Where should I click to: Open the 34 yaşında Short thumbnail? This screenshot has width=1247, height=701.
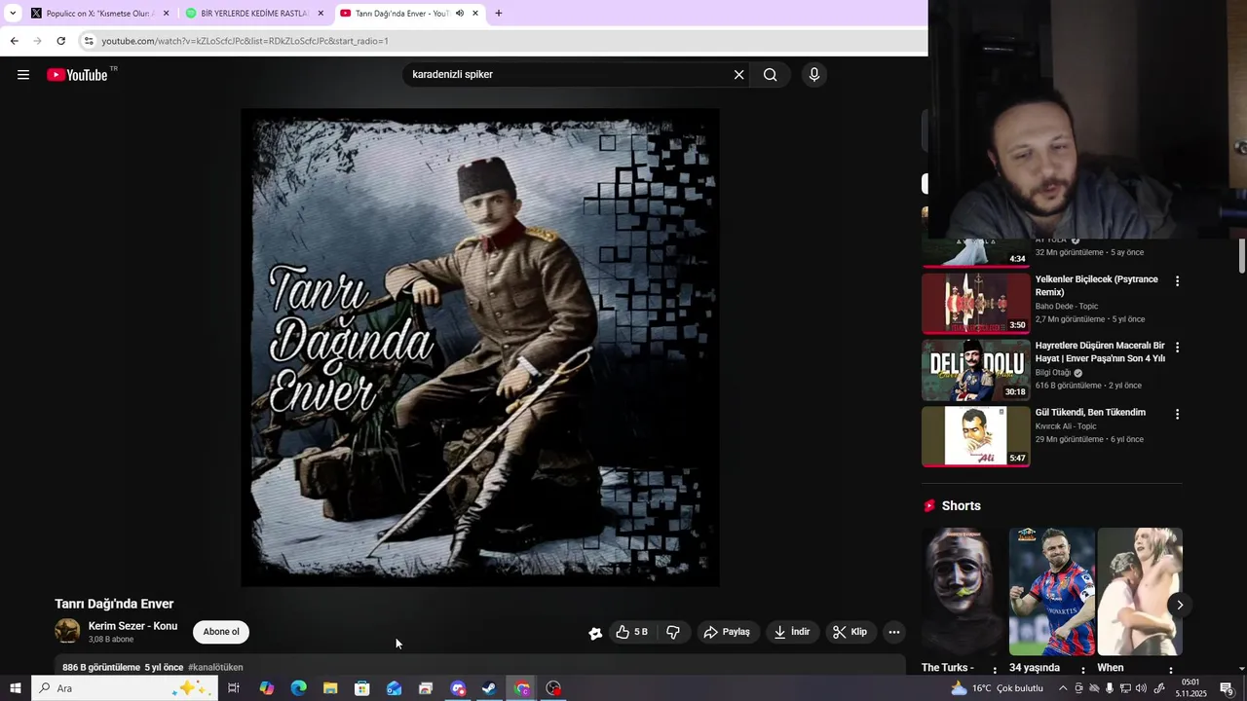pyautogui.click(x=1051, y=592)
